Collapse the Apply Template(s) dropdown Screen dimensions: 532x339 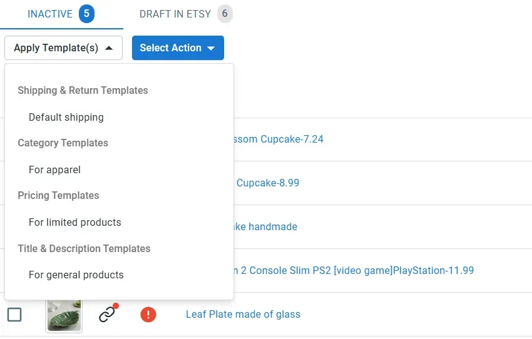coord(63,48)
